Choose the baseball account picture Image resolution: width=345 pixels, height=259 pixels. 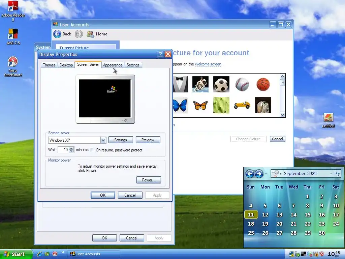point(242,84)
